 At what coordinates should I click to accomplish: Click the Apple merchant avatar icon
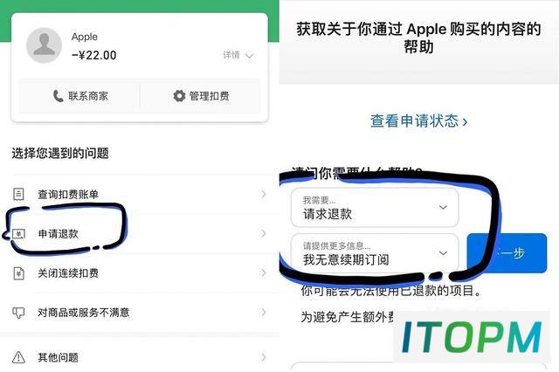click(x=45, y=45)
